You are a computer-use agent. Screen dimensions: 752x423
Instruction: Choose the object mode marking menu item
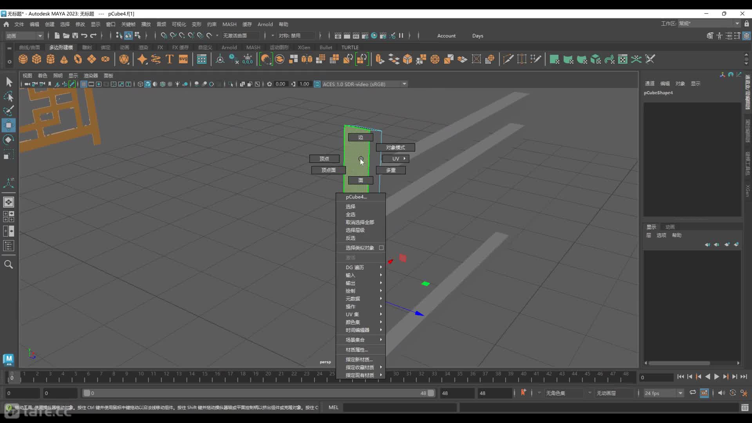[x=395, y=148]
